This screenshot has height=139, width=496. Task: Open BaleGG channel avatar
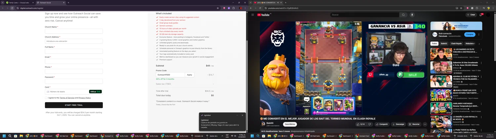pos(263,124)
